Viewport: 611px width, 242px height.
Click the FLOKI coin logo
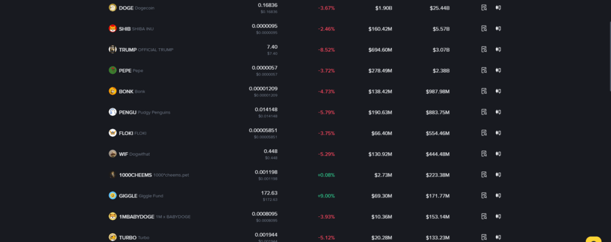[x=112, y=133]
